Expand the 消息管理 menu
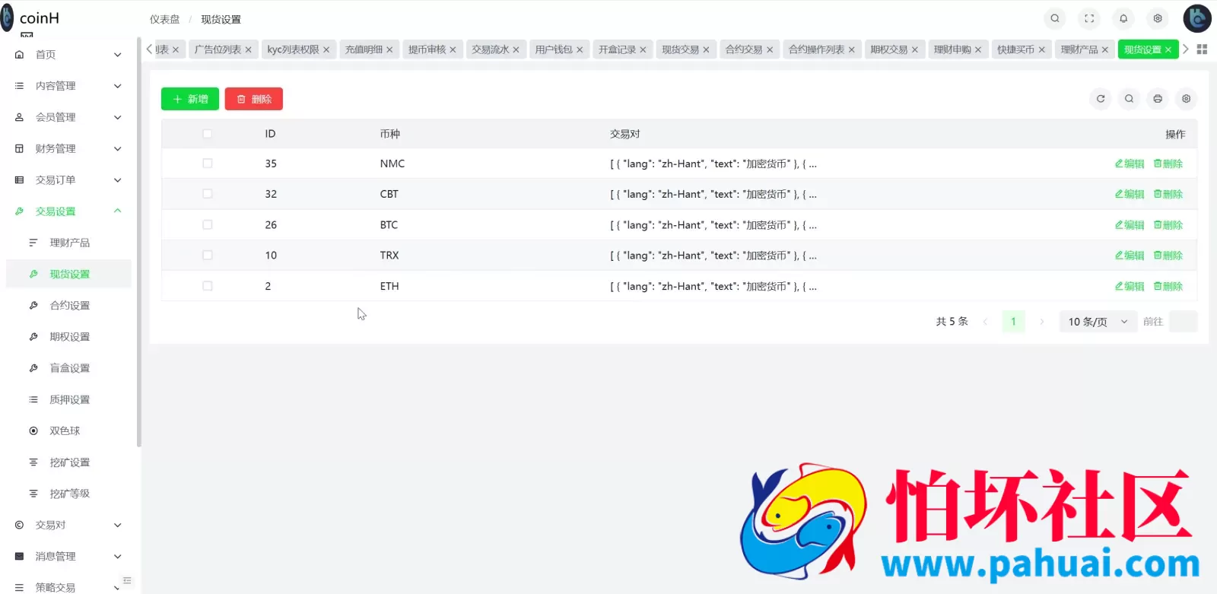 pos(68,557)
